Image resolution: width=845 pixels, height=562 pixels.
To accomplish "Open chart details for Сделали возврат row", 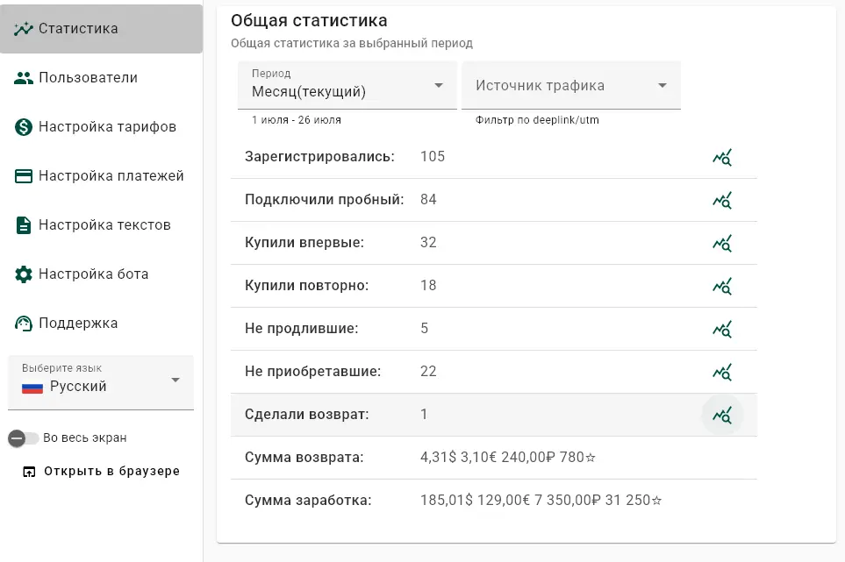I will pyautogui.click(x=722, y=415).
